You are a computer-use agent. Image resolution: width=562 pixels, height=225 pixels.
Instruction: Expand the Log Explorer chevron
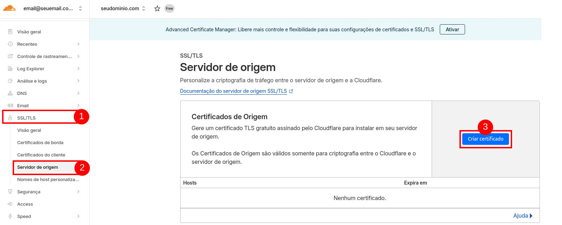78,69
